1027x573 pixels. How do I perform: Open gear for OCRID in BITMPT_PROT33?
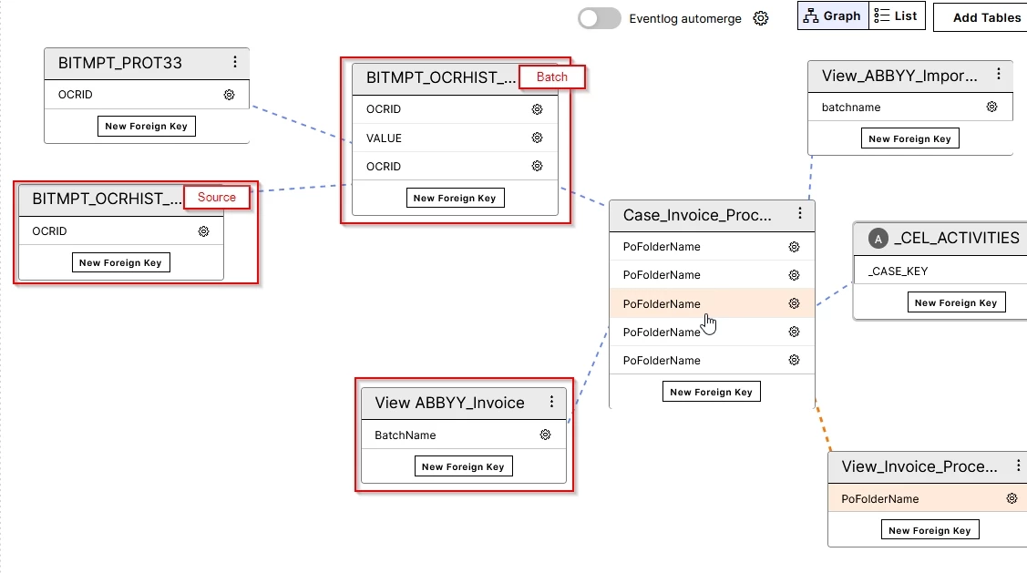pyautogui.click(x=230, y=95)
